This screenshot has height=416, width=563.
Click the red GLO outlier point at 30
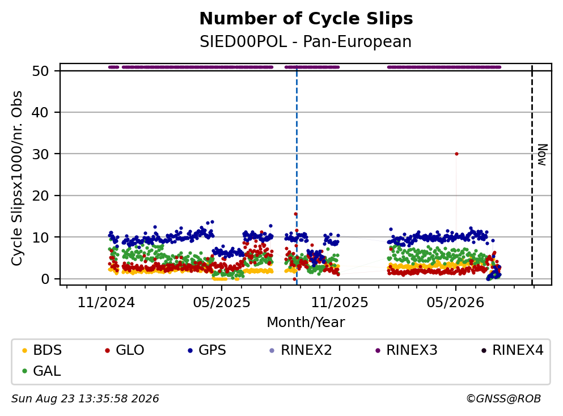tap(456, 154)
